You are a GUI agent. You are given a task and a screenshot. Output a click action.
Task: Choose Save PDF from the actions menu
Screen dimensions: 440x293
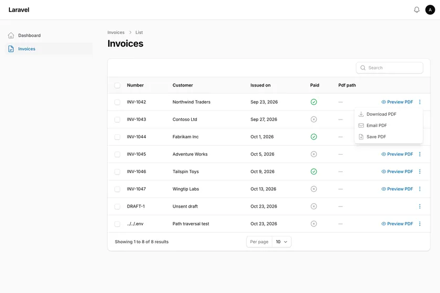pos(389,137)
